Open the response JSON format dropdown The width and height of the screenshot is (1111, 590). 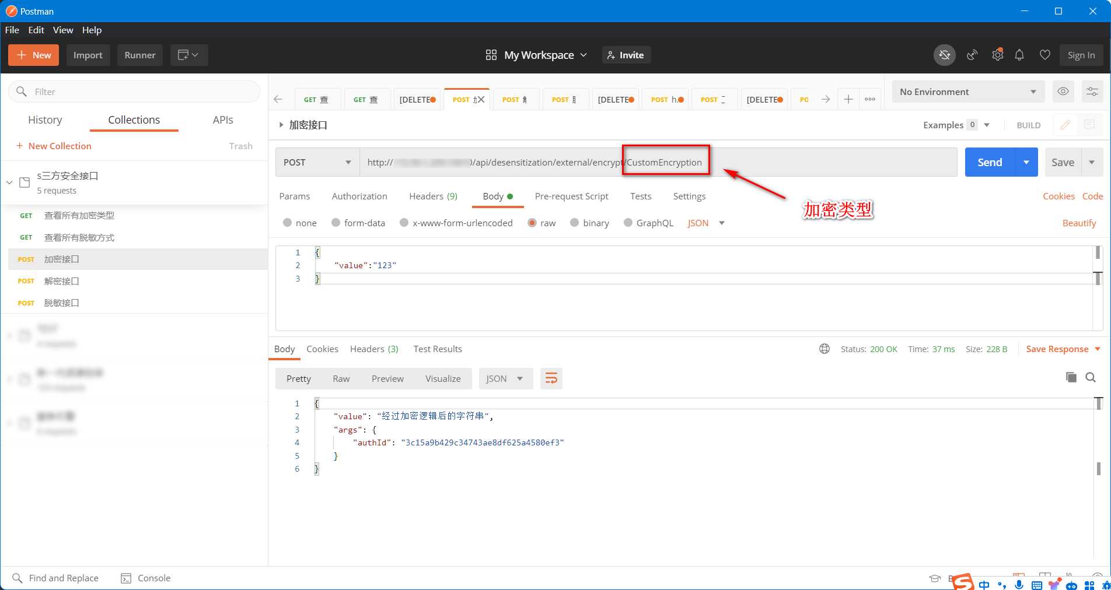(505, 379)
